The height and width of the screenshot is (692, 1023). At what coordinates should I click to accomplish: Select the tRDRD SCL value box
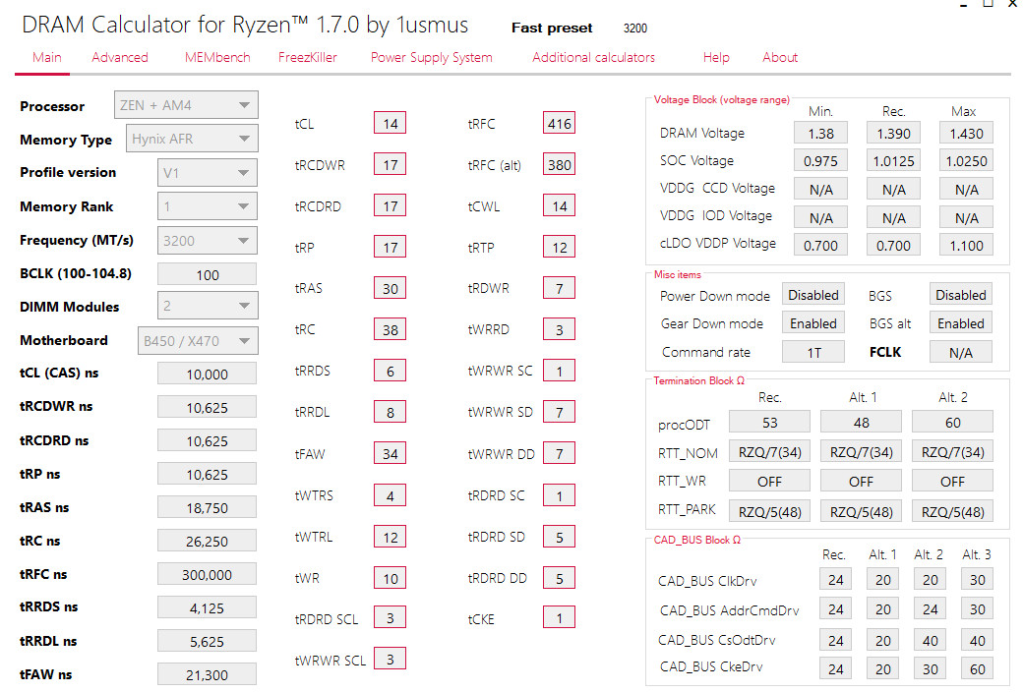(391, 617)
